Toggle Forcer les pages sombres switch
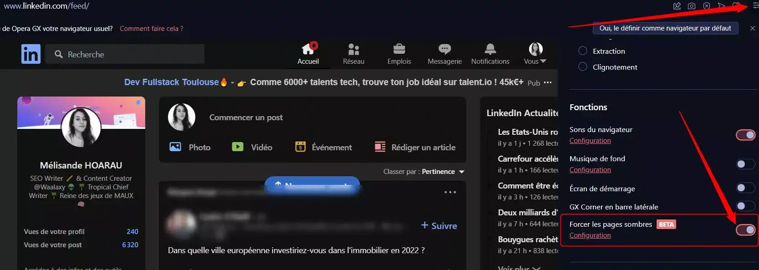This screenshot has height=270, width=759. coord(746,230)
